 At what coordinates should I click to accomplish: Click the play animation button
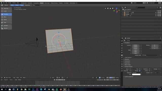(61, 80)
